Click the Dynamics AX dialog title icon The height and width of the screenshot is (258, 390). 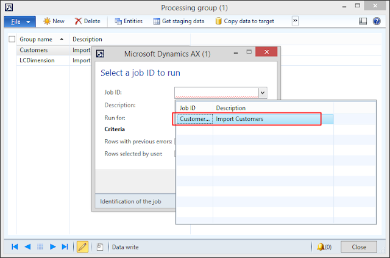(x=100, y=54)
